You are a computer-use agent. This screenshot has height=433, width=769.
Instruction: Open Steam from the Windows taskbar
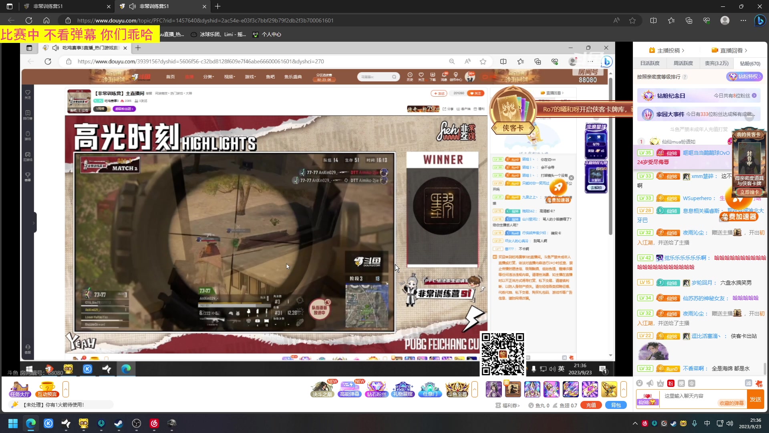(x=119, y=423)
